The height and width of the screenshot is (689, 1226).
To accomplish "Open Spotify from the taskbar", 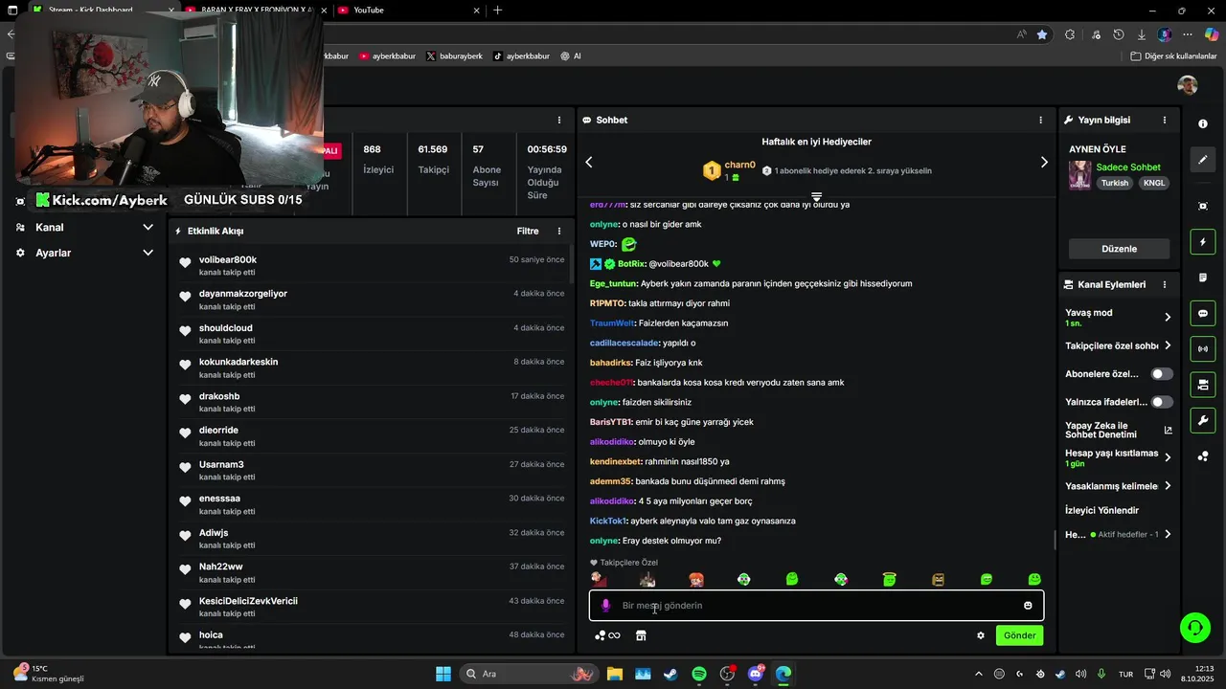I will pyautogui.click(x=699, y=674).
